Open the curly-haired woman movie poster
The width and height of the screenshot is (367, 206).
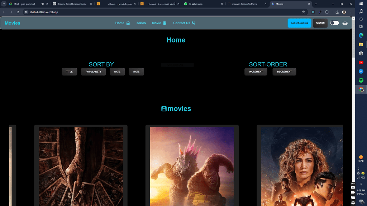pyautogui.click(x=302, y=166)
